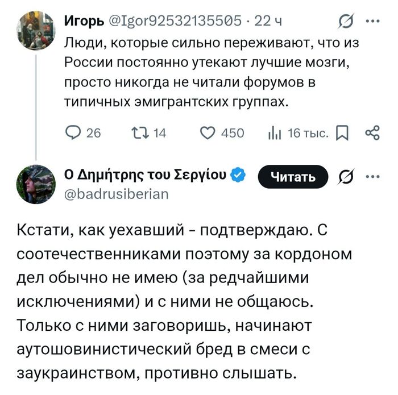Screen dimensions: 398x395
Task: Bookmark Игорь's tweet
Action: [x=343, y=133]
